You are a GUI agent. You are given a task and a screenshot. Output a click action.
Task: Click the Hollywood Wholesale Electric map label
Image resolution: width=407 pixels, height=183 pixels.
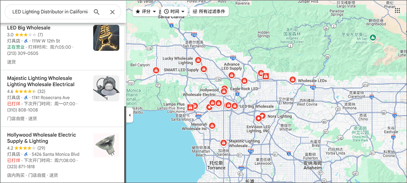(201, 92)
